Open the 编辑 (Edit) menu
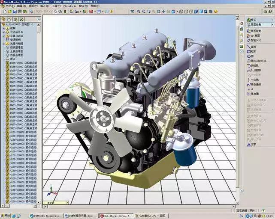The height and width of the screenshot is (219, 275). pyautogui.click(x=21, y=6)
